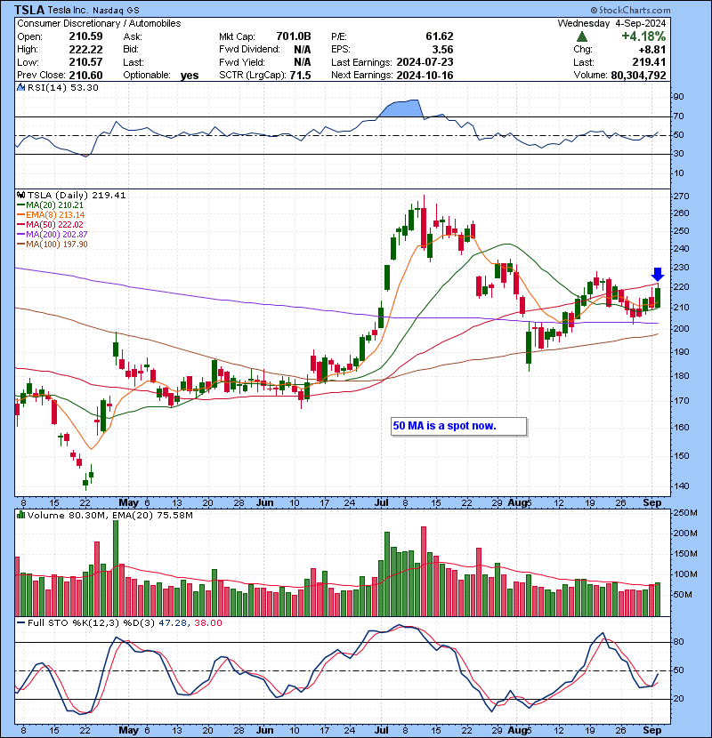
Task: Click the volume bars icon beside Volume label
Action: click(x=20, y=515)
